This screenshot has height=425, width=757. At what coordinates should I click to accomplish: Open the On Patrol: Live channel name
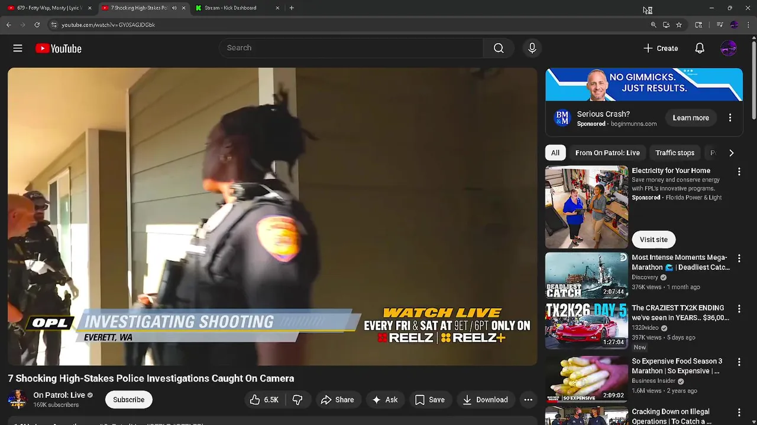59,395
